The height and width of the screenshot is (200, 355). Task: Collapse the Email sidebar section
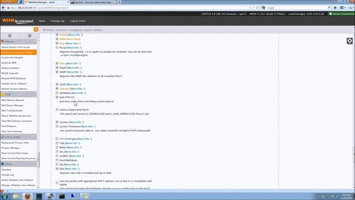click(34, 94)
